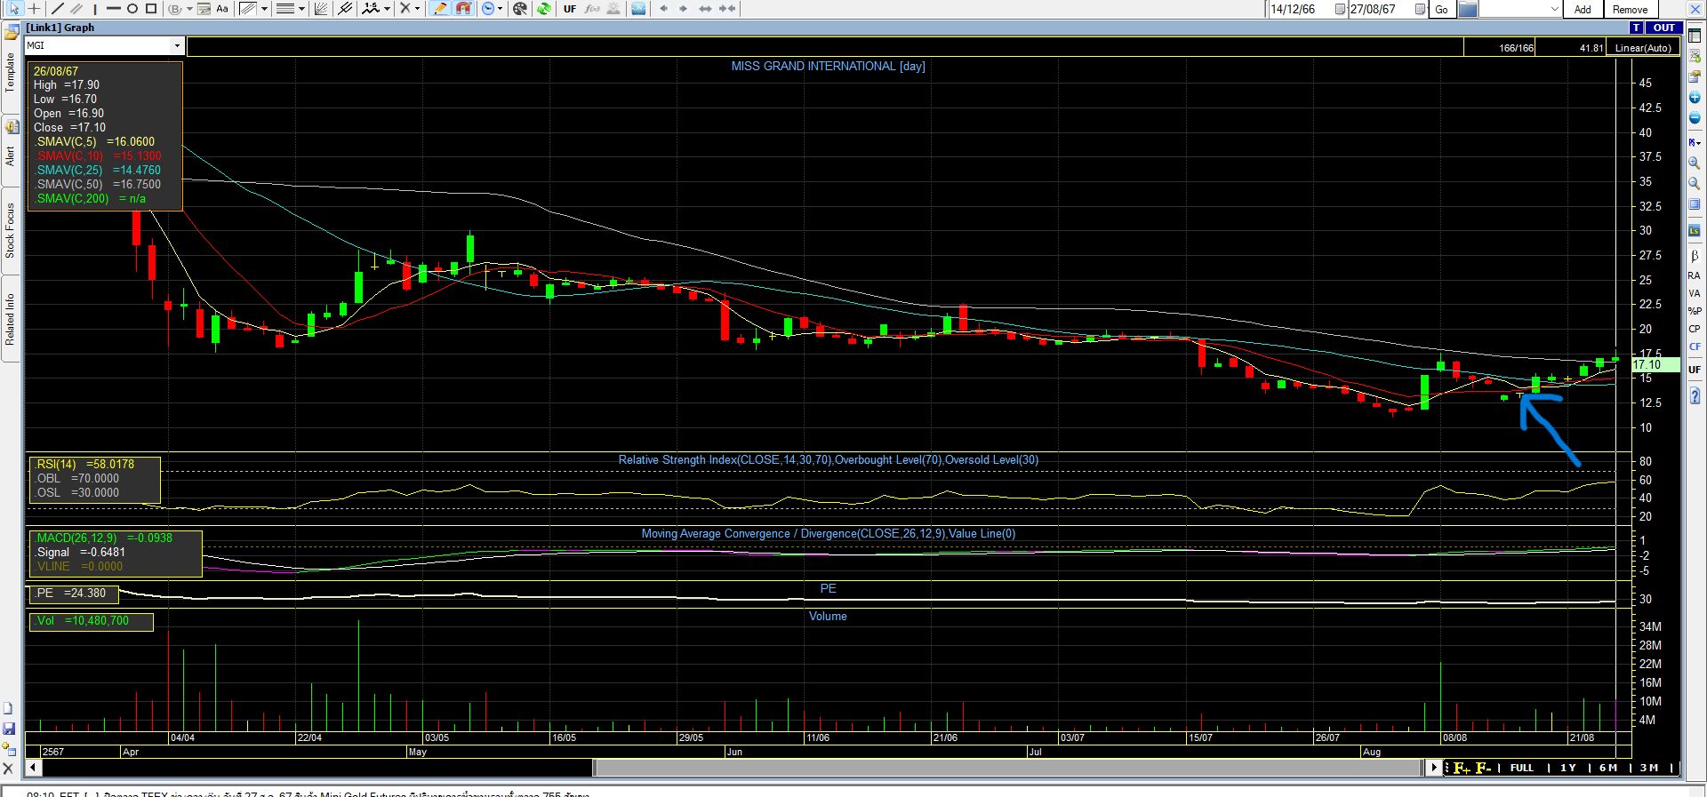The image size is (1707, 797).
Task: Click the SMAV(C,200) indicator label
Action: point(72,198)
